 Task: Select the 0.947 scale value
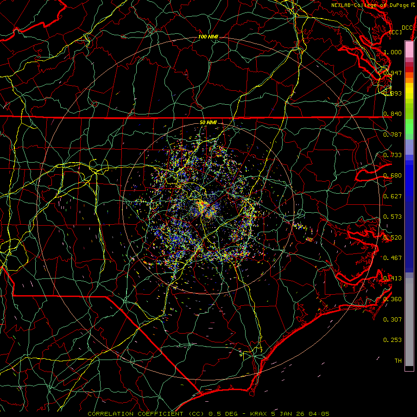392,73
